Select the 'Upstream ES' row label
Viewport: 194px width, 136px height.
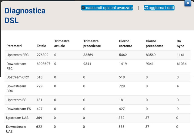coord(16,100)
